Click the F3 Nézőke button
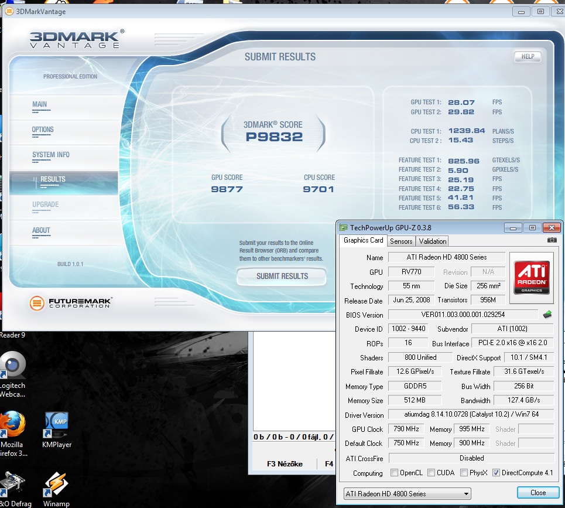Viewport: 565px width, 508px height. pos(285,464)
